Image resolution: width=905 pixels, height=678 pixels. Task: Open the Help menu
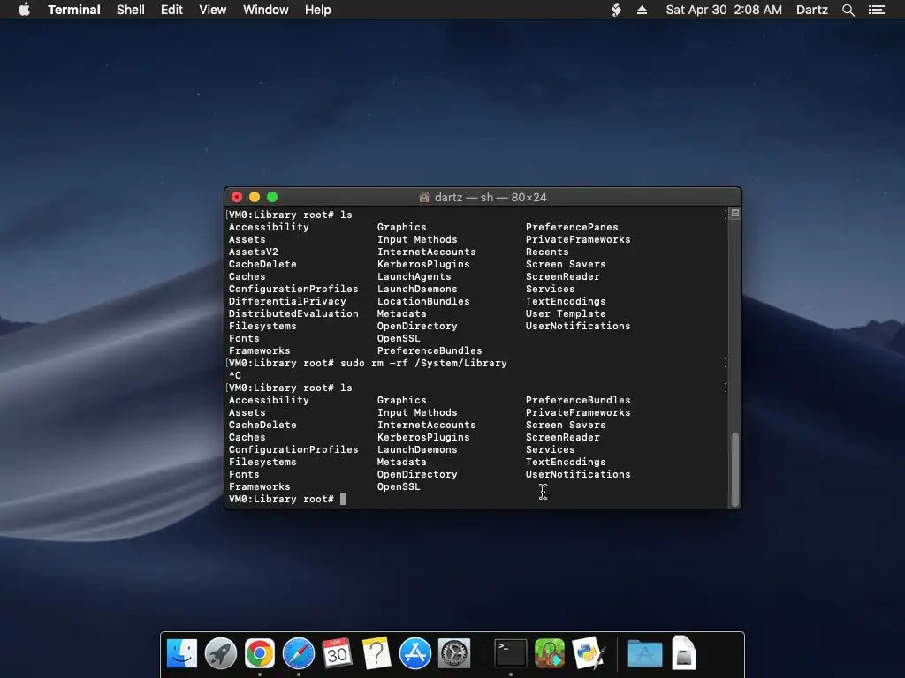pos(317,10)
